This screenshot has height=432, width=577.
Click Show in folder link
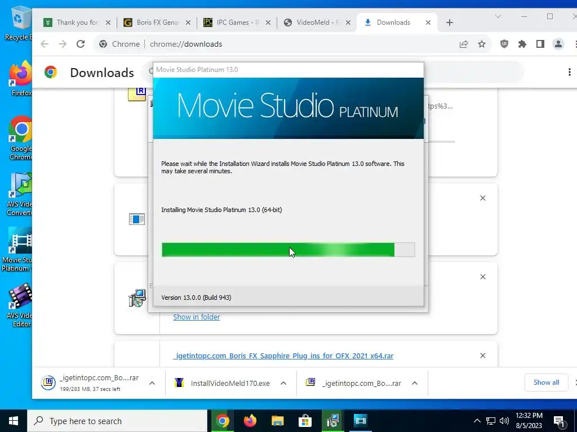click(197, 317)
